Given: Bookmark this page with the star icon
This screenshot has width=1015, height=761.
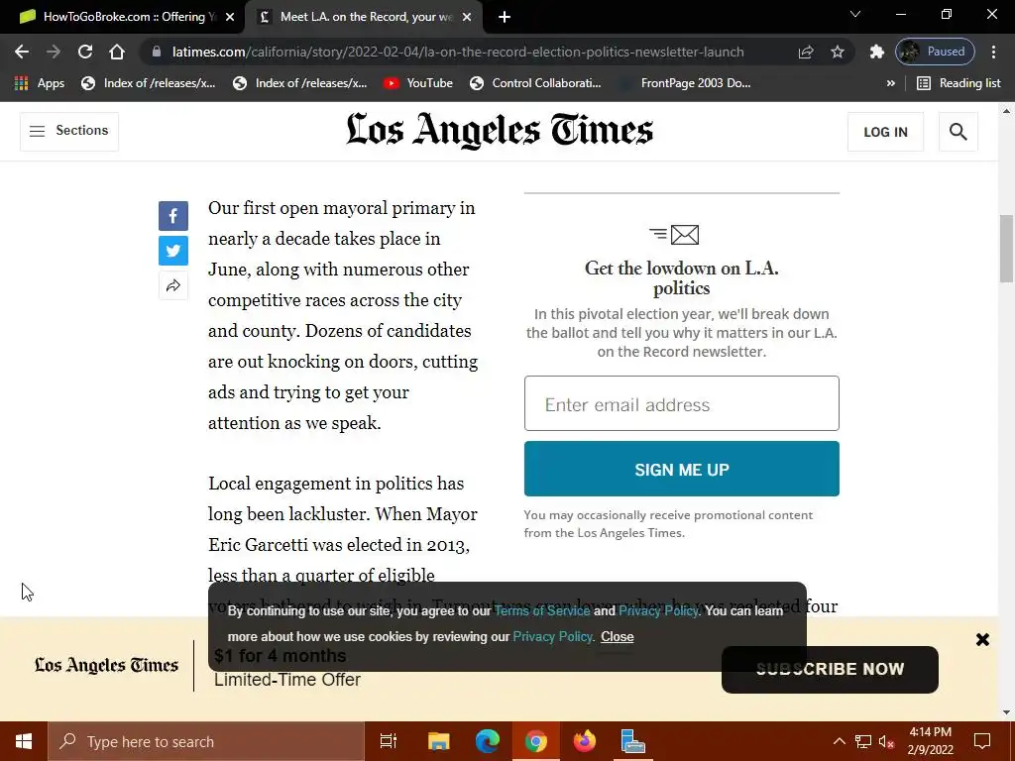Looking at the screenshot, I should 838,52.
